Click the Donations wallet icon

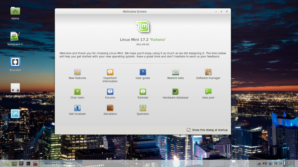tap(110, 108)
